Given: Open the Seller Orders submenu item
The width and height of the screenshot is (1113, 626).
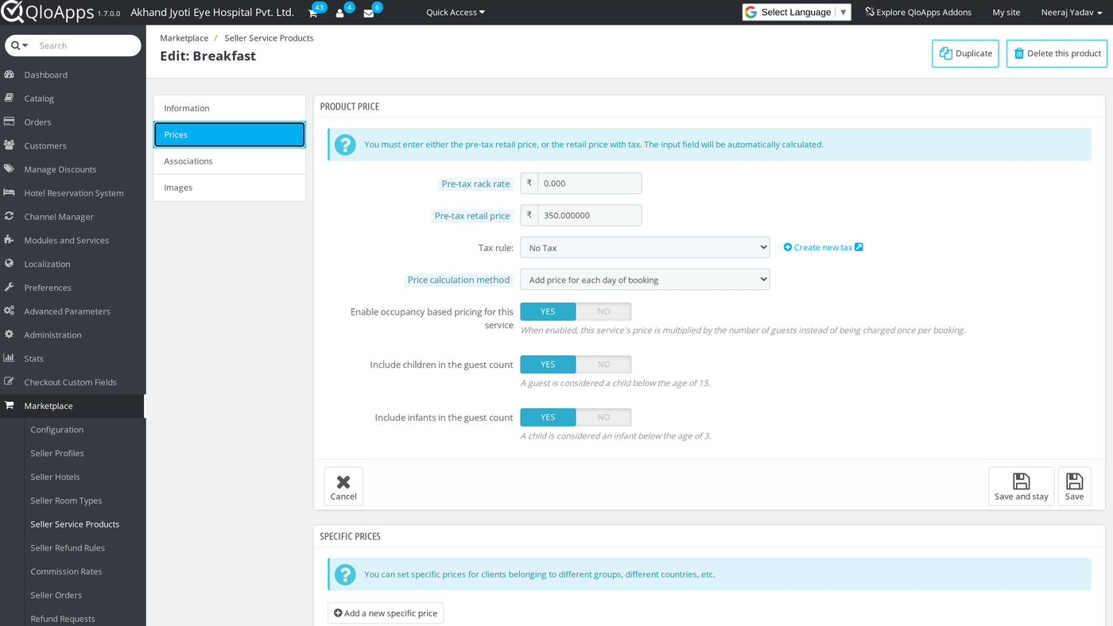Looking at the screenshot, I should tap(56, 595).
